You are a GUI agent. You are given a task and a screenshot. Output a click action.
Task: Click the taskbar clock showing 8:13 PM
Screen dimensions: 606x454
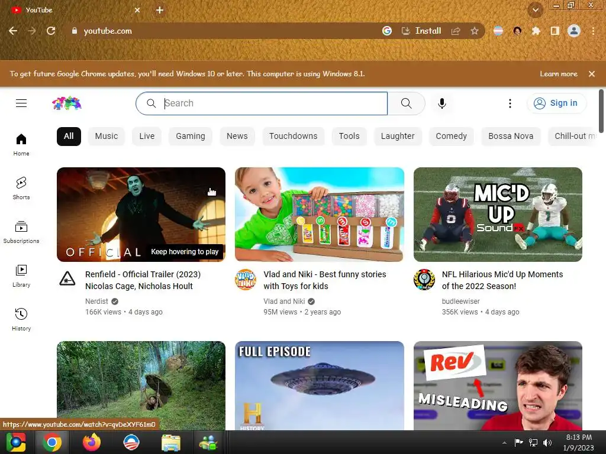[x=579, y=442]
